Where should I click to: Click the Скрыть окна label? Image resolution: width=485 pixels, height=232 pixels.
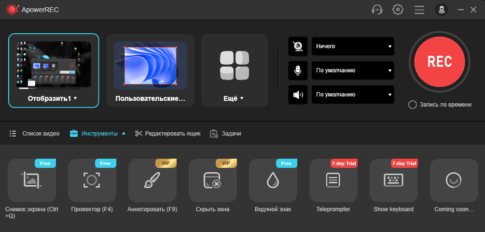click(212, 209)
